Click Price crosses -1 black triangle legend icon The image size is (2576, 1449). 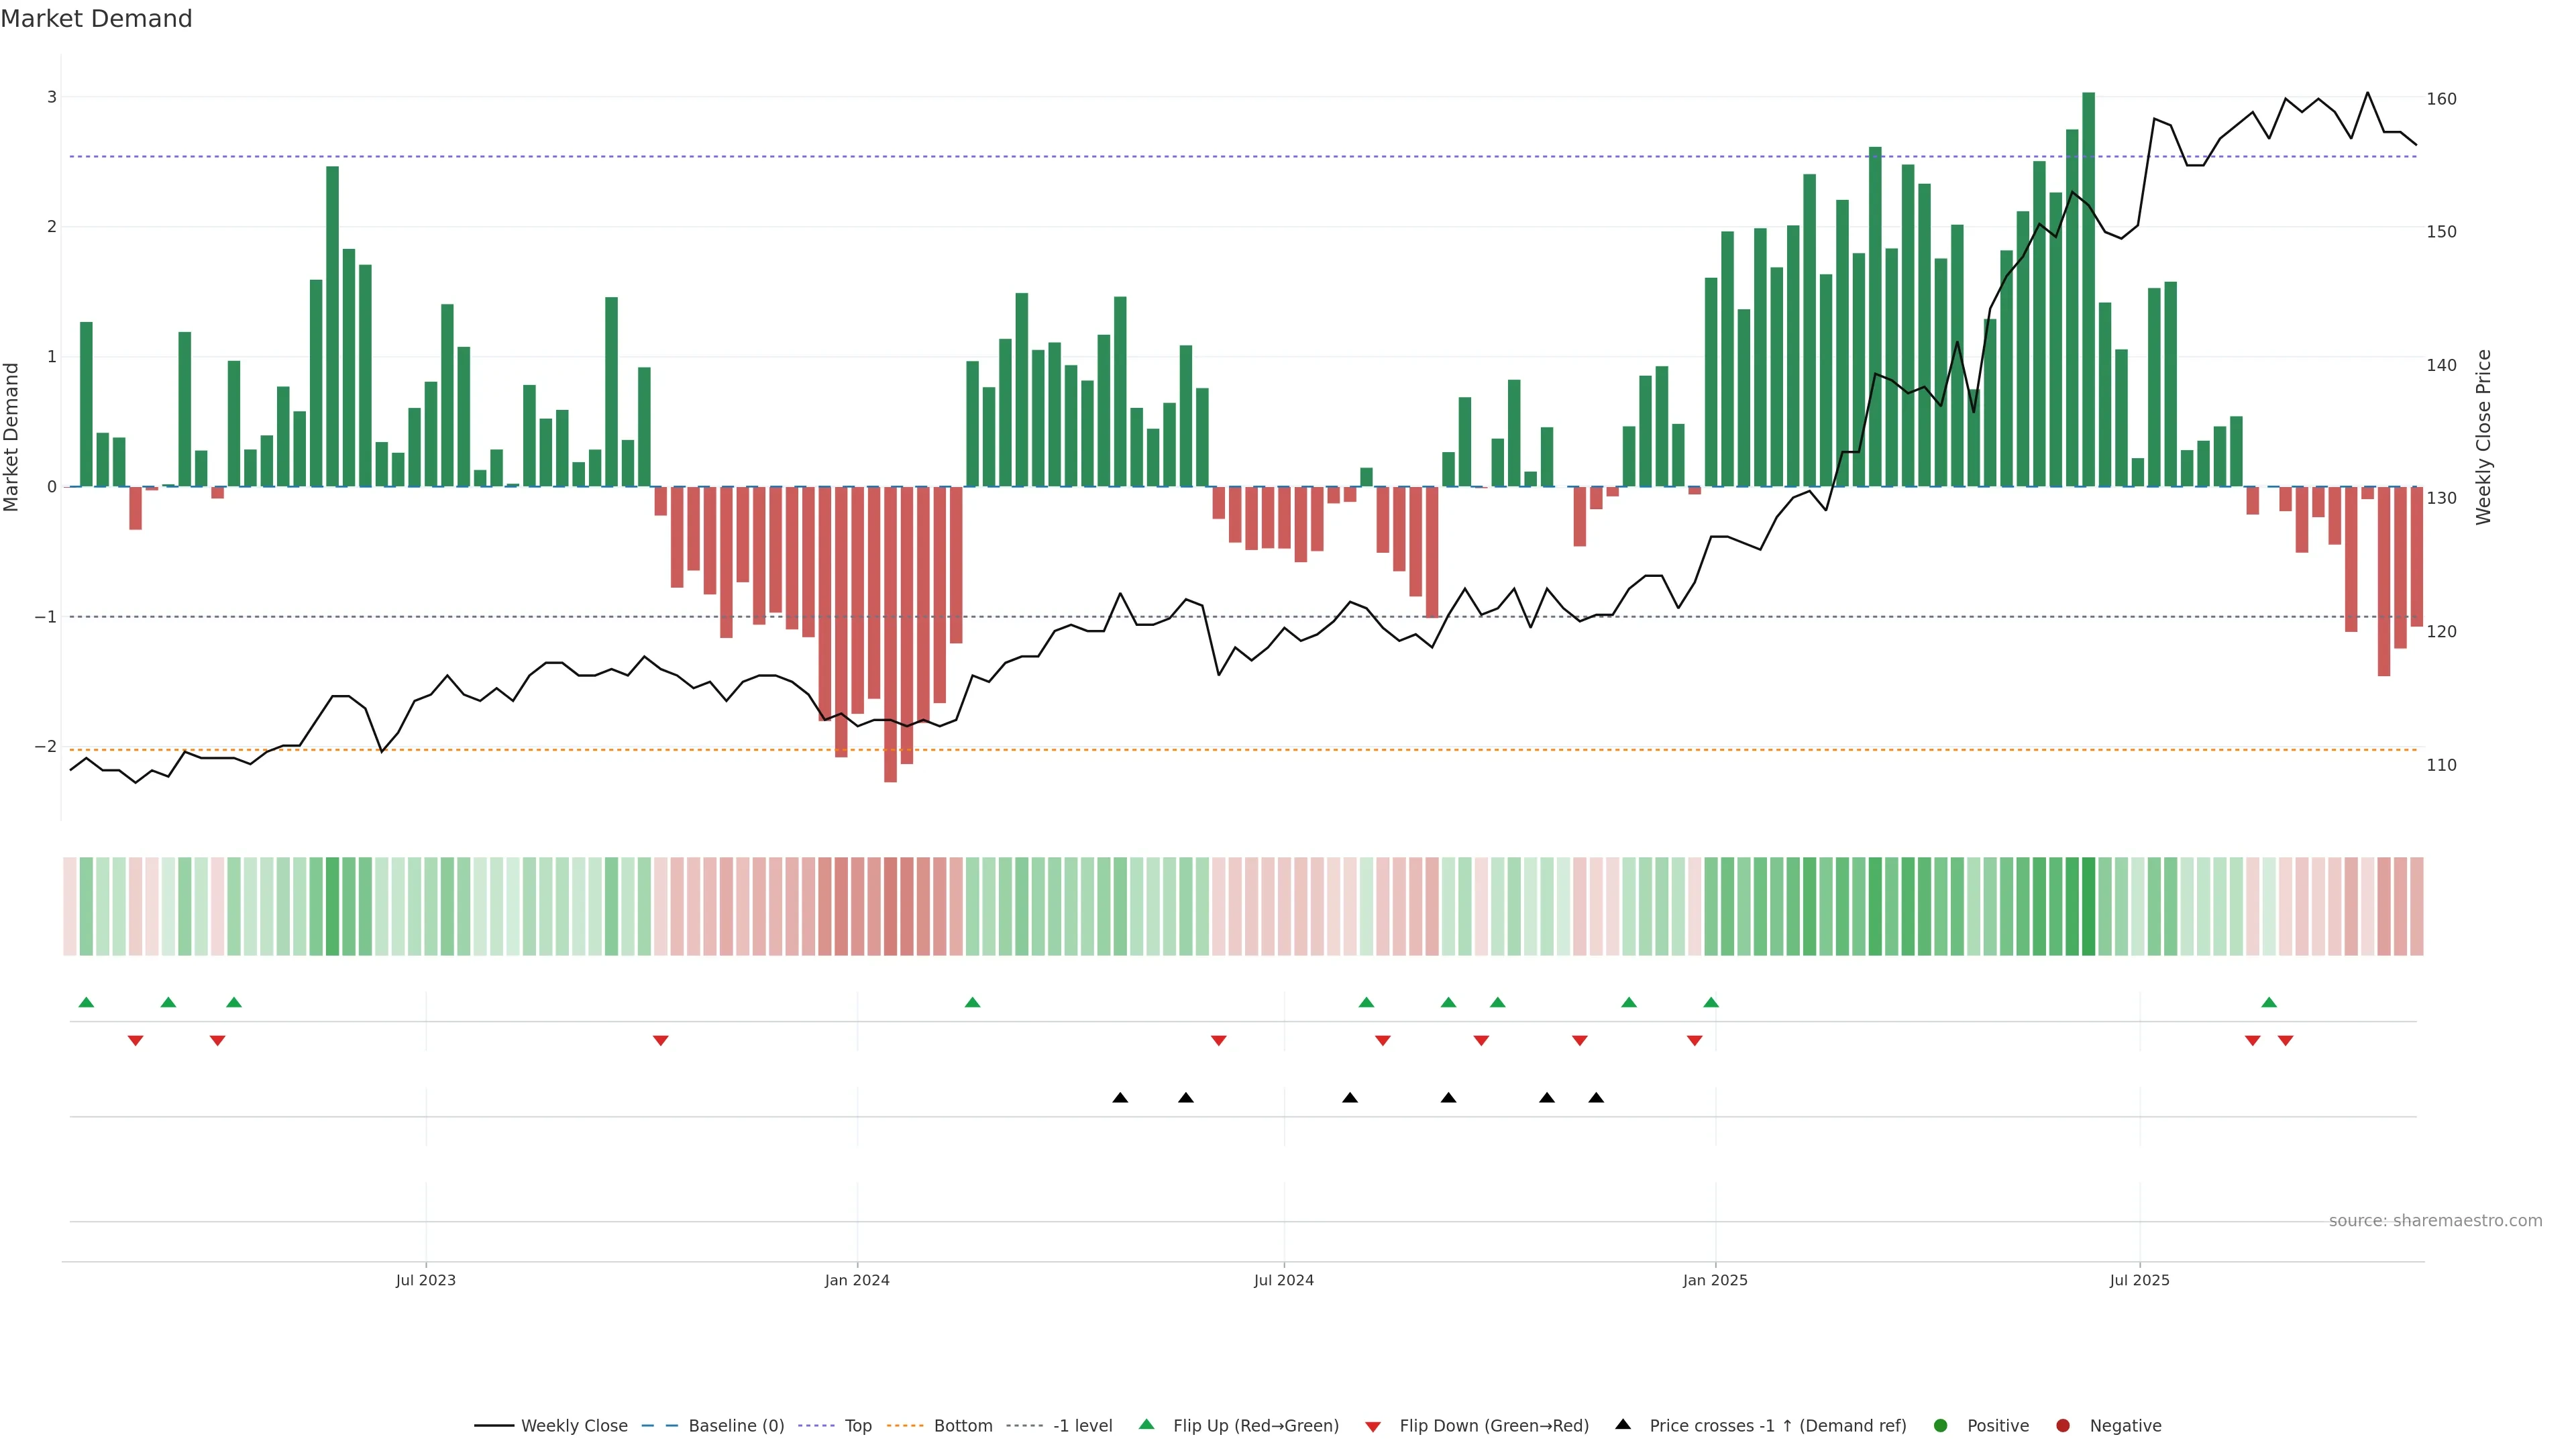[x=1623, y=1425]
